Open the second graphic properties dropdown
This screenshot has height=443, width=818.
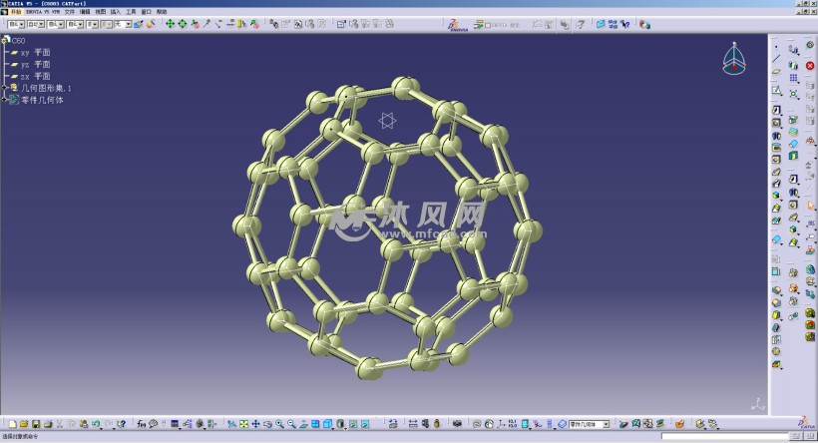click(x=36, y=24)
